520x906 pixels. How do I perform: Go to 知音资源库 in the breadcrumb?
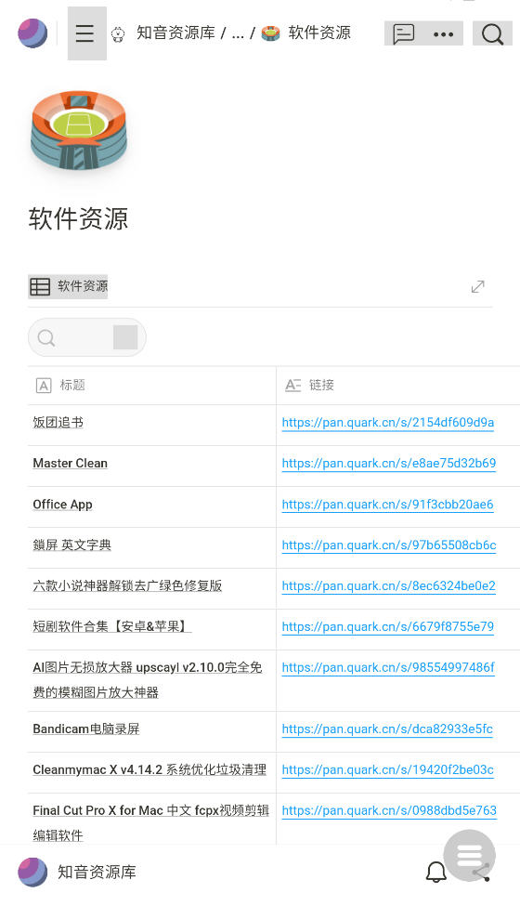click(175, 33)
